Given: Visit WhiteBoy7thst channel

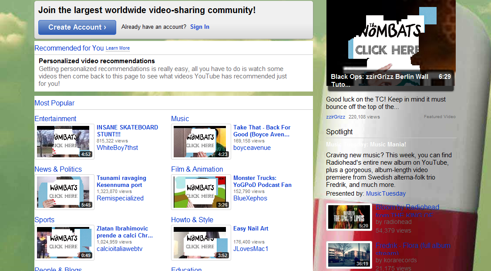Looking at the screenshot, I should [118, 148].
